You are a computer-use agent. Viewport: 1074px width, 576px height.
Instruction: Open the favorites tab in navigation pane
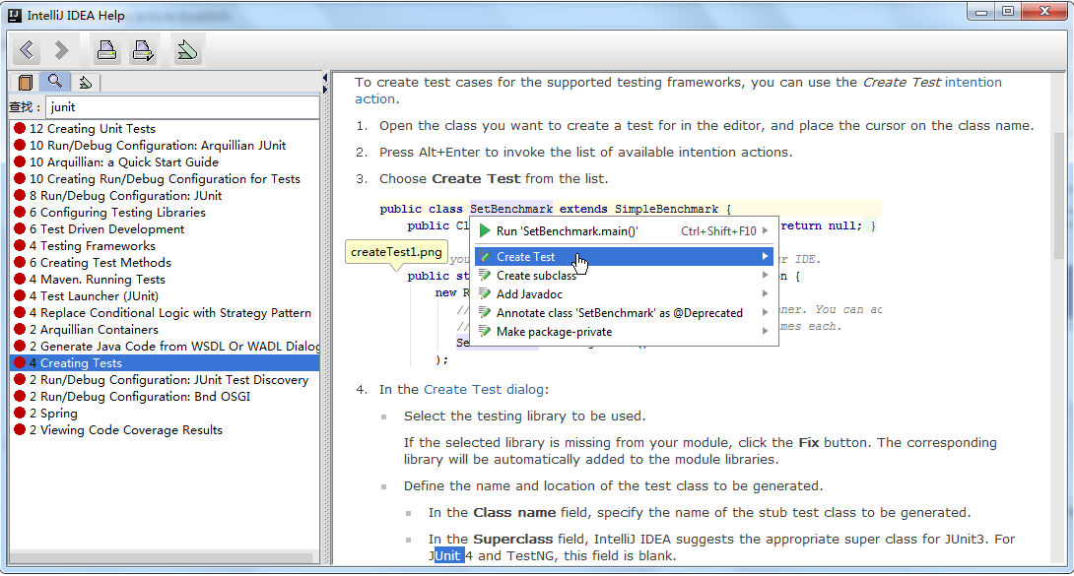tap(86, 82)
